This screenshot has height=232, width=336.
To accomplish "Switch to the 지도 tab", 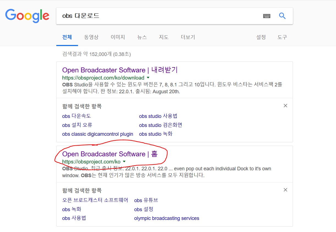I will (163, 37).
